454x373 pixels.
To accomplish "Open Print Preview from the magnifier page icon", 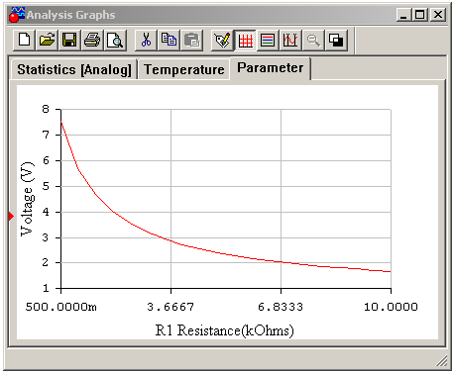I will tap(115, 41).
